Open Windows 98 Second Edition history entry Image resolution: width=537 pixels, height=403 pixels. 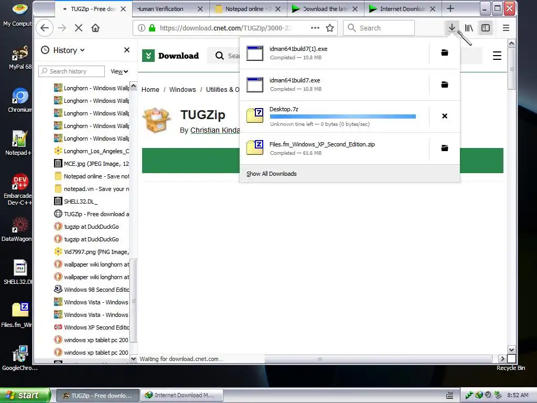coord(91,289)
